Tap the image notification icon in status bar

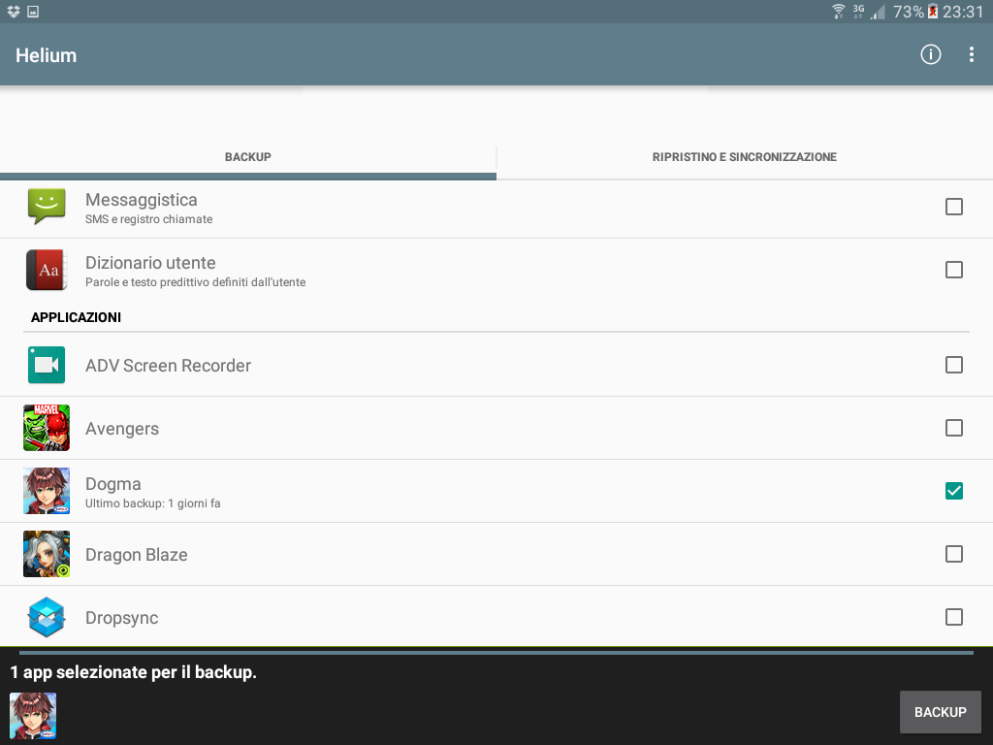tap(33, 12)
